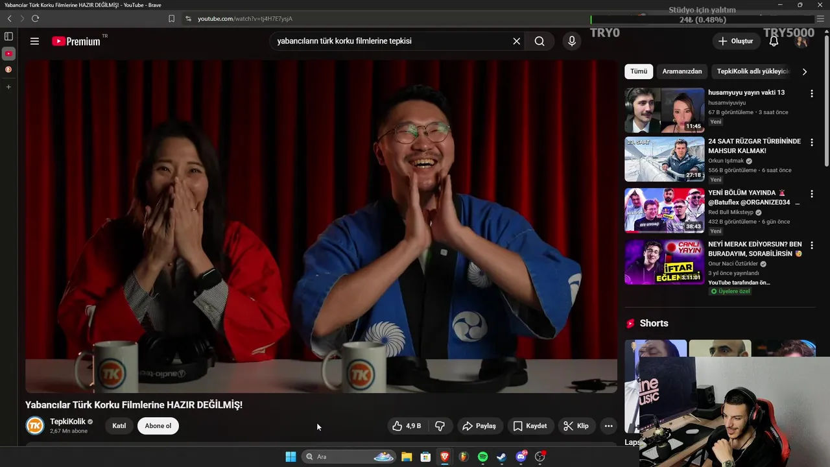Open options for Neyi Merak Ediyorsun video
Image resolution: width=830 pixels, height=467 pixels.
click(811, 246)
